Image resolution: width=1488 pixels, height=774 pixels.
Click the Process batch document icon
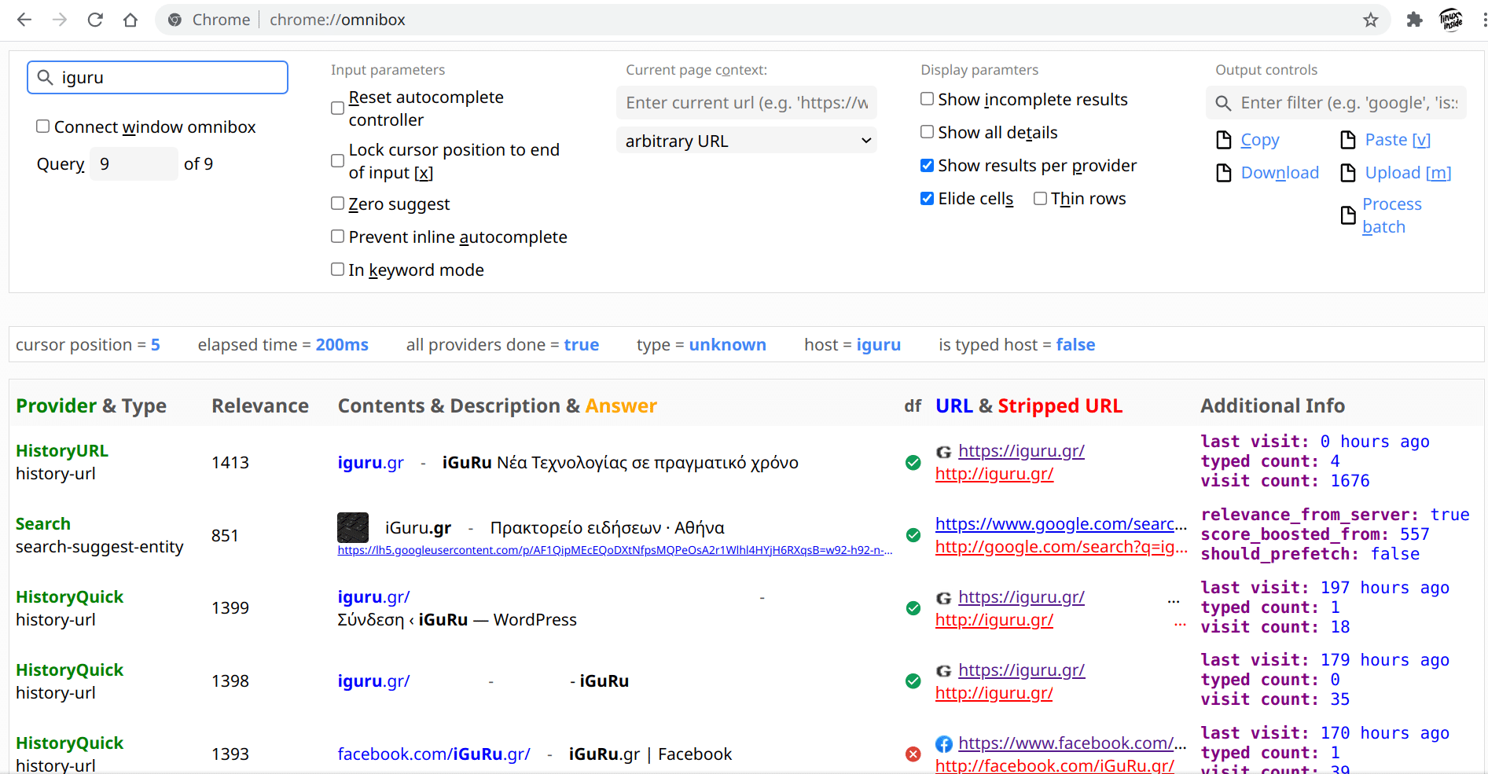point(1348,215)
